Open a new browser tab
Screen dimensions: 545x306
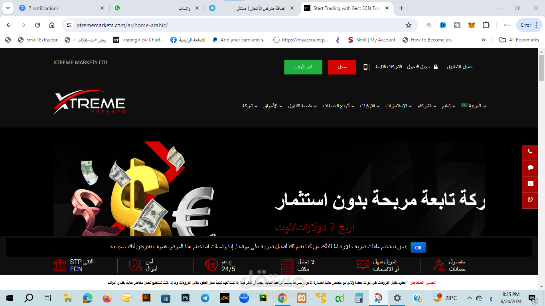pyautogui.click(x=401, y=8)
